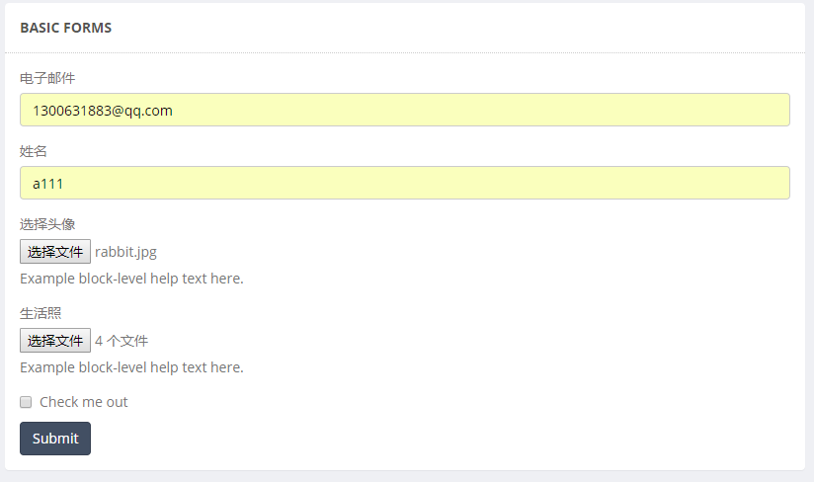The height and width of the screenshot is (482, 814).
Task: Click the 生活照 label
Action: [41, 313]
